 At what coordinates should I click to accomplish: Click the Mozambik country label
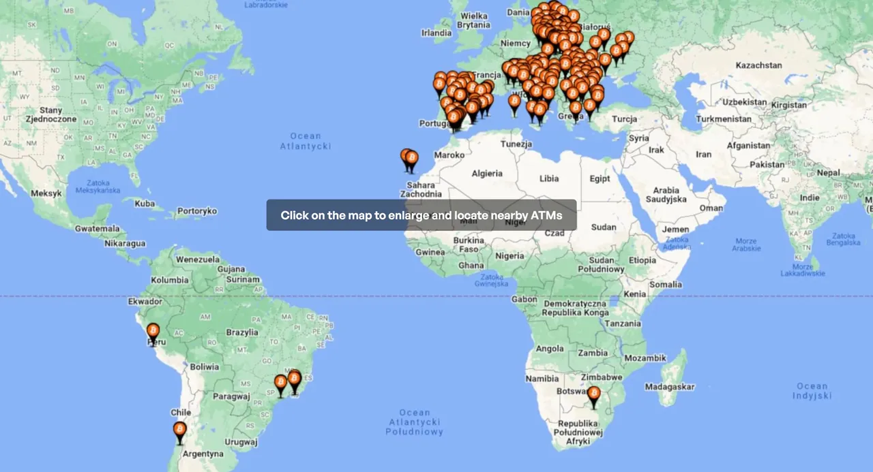tap(645, 358)
